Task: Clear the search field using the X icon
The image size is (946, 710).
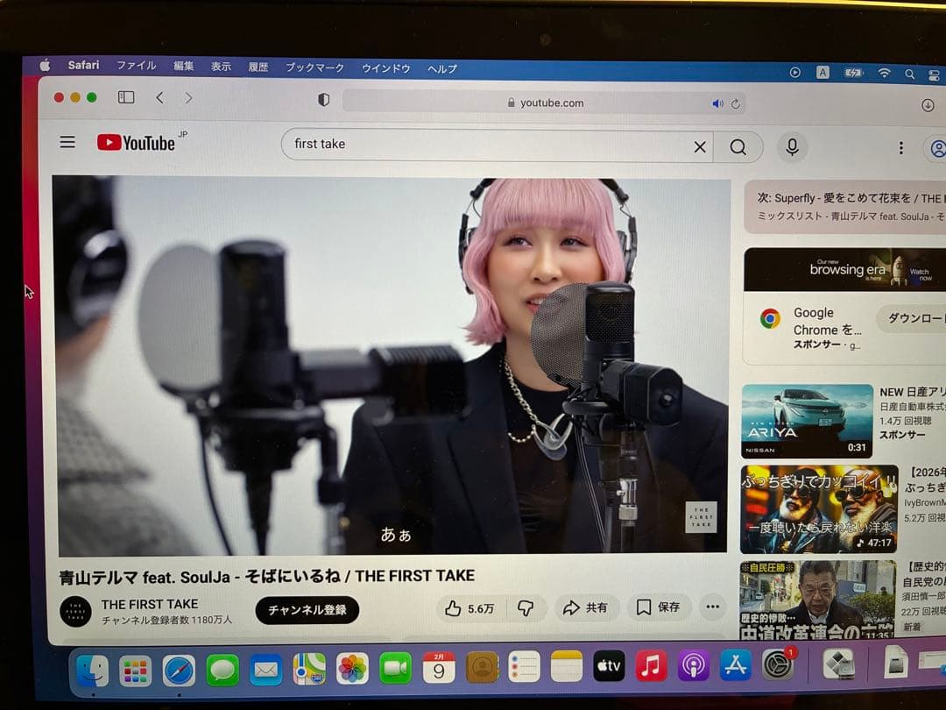Action: point(699,147)
